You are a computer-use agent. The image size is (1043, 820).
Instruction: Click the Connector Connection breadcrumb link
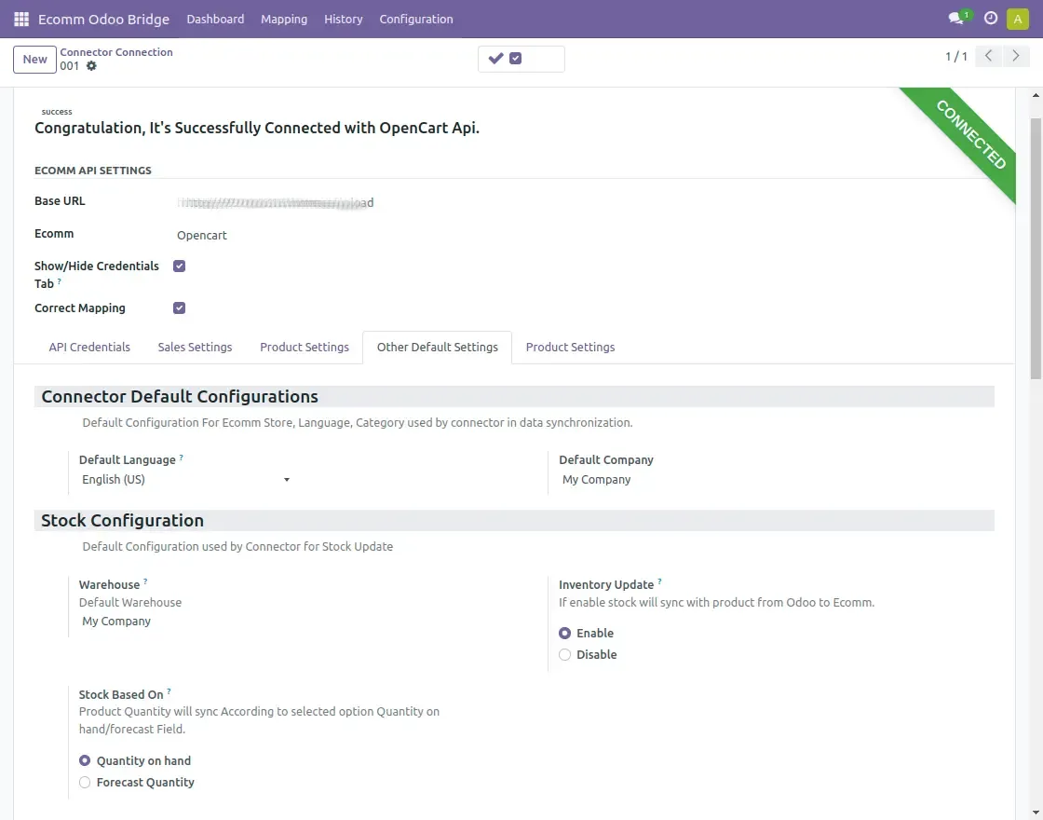tap(116, 52)
